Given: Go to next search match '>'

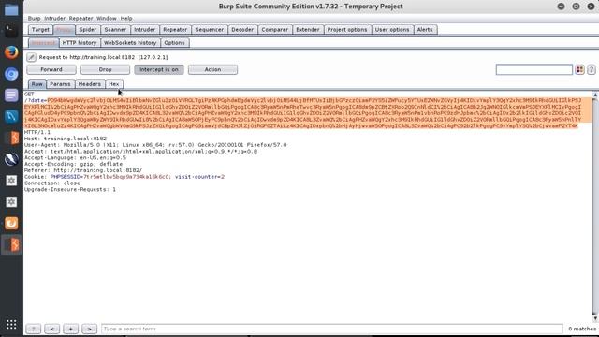Looking at the screenshot, I should (x=90, y=329).
